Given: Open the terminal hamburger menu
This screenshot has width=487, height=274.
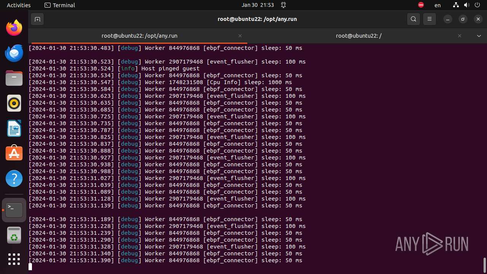Looking at the screenshot, I should [430, 19].
